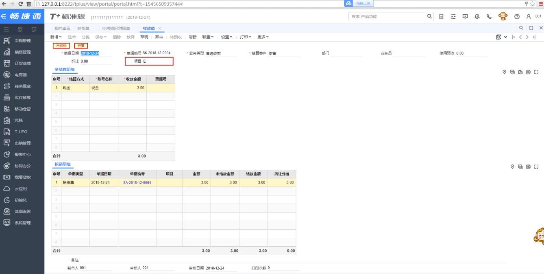Open the 打印 dropdown menu
This screenshot has height=274, width=544.
[x=245, y=37]
